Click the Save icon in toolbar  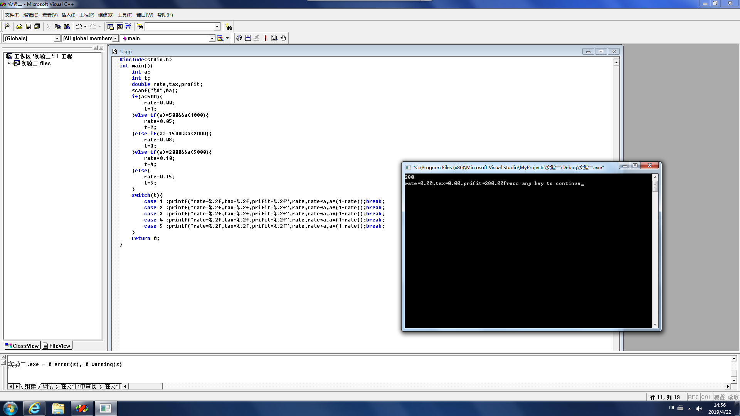click(28, 27)
